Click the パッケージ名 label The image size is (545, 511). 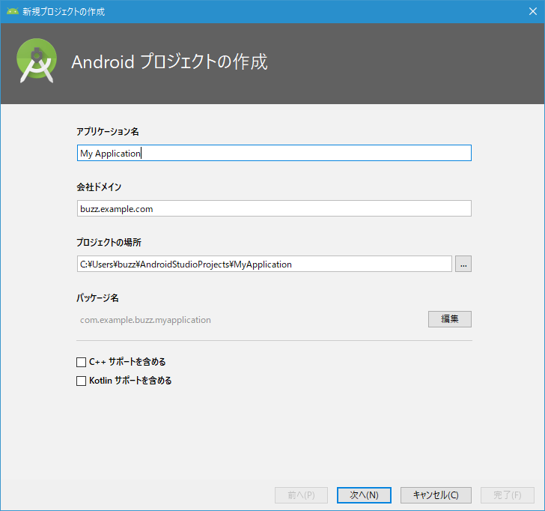(x=97, y=297)
